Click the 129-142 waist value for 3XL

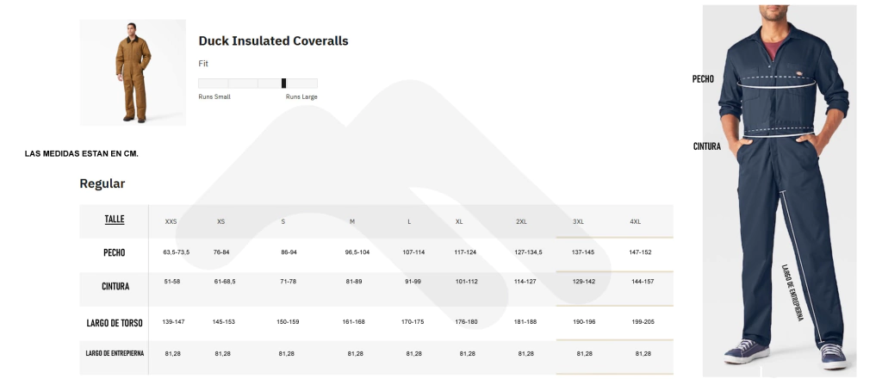(x=583, y=282)
